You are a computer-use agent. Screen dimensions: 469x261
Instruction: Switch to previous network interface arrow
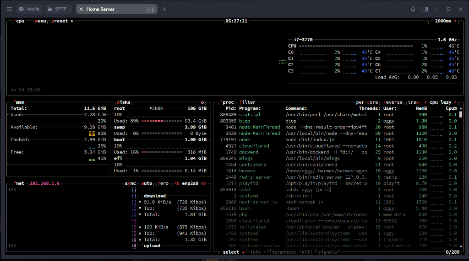[x=177, y=183]
